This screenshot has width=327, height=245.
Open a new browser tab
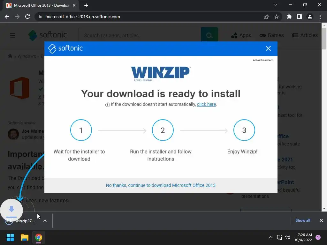click(86, 5)
